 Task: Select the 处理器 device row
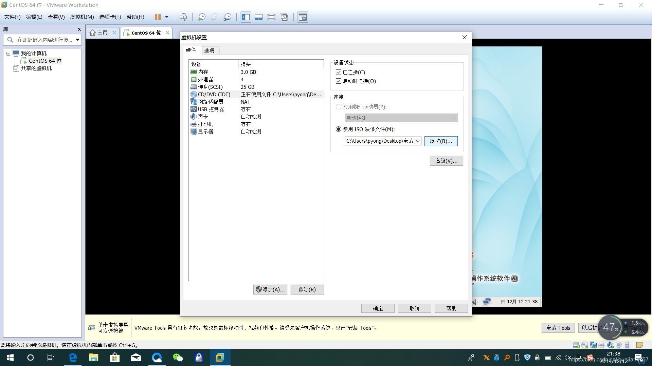[x=256, y=80]
